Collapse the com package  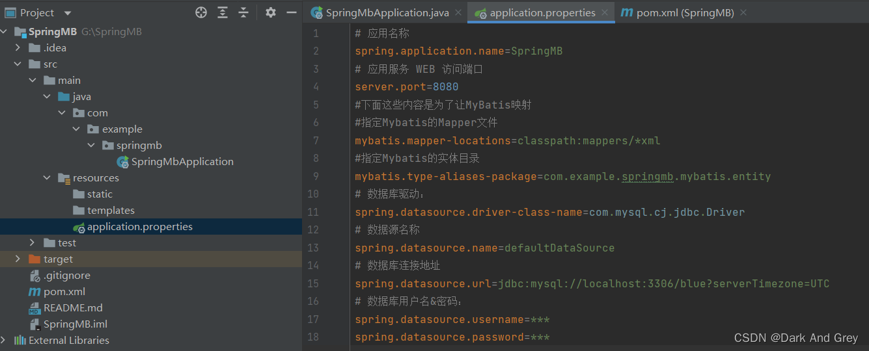click(62, 113)
